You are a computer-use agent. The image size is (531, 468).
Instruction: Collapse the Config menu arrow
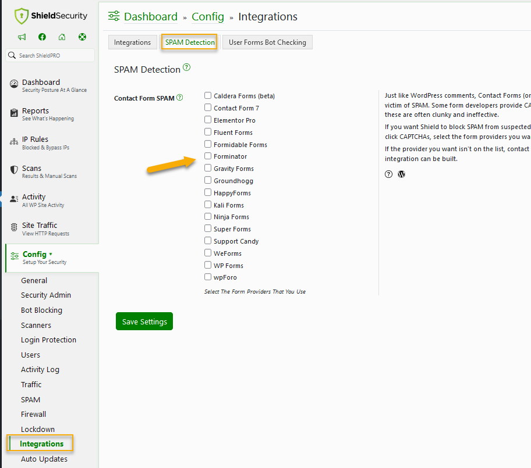[51, 254]
